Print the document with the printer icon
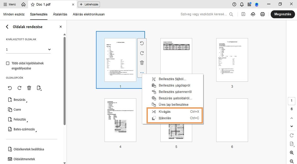This screenshot has width=297, height=164. click(x=262, y=14)
